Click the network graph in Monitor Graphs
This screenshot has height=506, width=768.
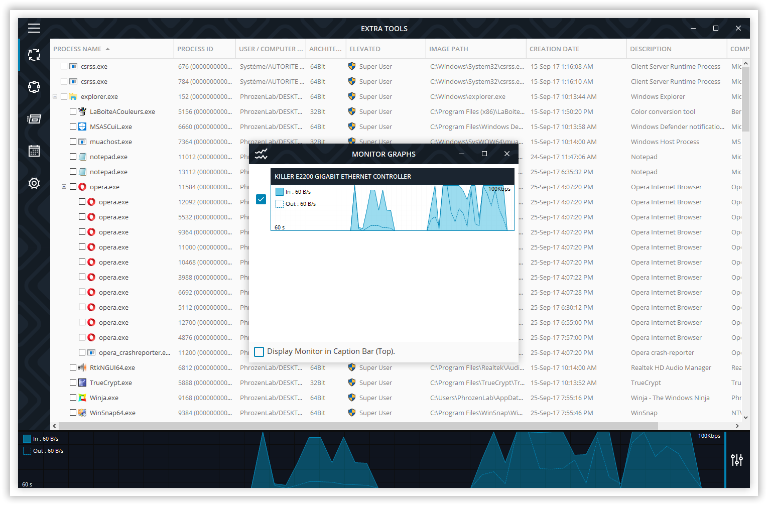point(393,208)
